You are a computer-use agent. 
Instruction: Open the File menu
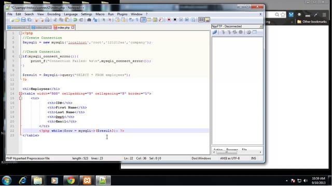pyautogui.click(x=10, y=14)
